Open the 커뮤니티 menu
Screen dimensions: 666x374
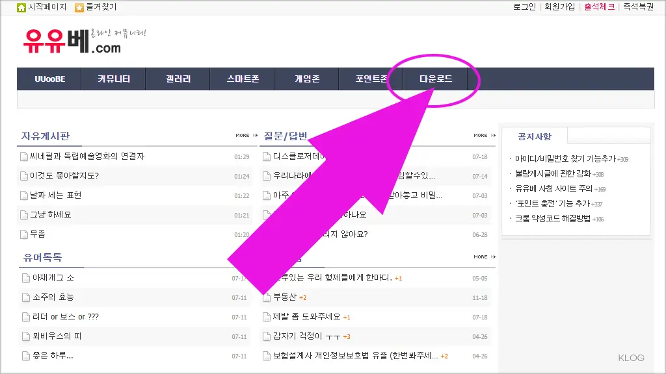113,79
